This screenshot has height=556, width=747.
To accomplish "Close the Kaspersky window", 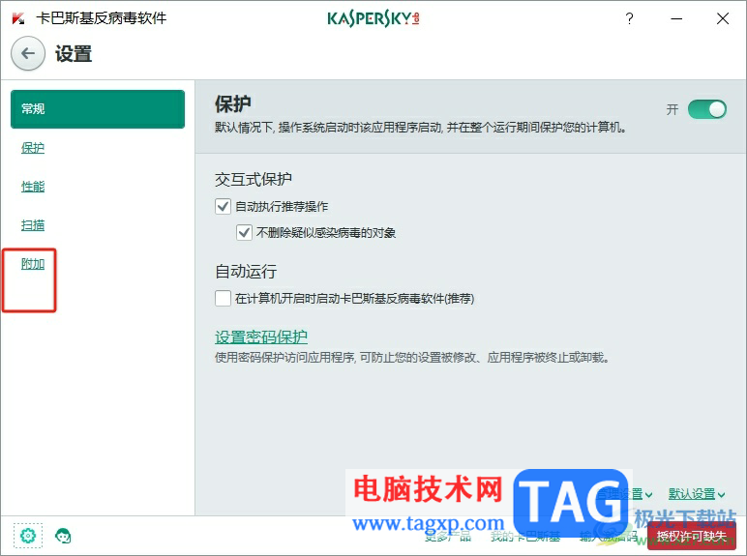I will (x=723, y=18).
